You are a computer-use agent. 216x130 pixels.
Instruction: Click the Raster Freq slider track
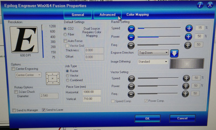tap(158, 45)
